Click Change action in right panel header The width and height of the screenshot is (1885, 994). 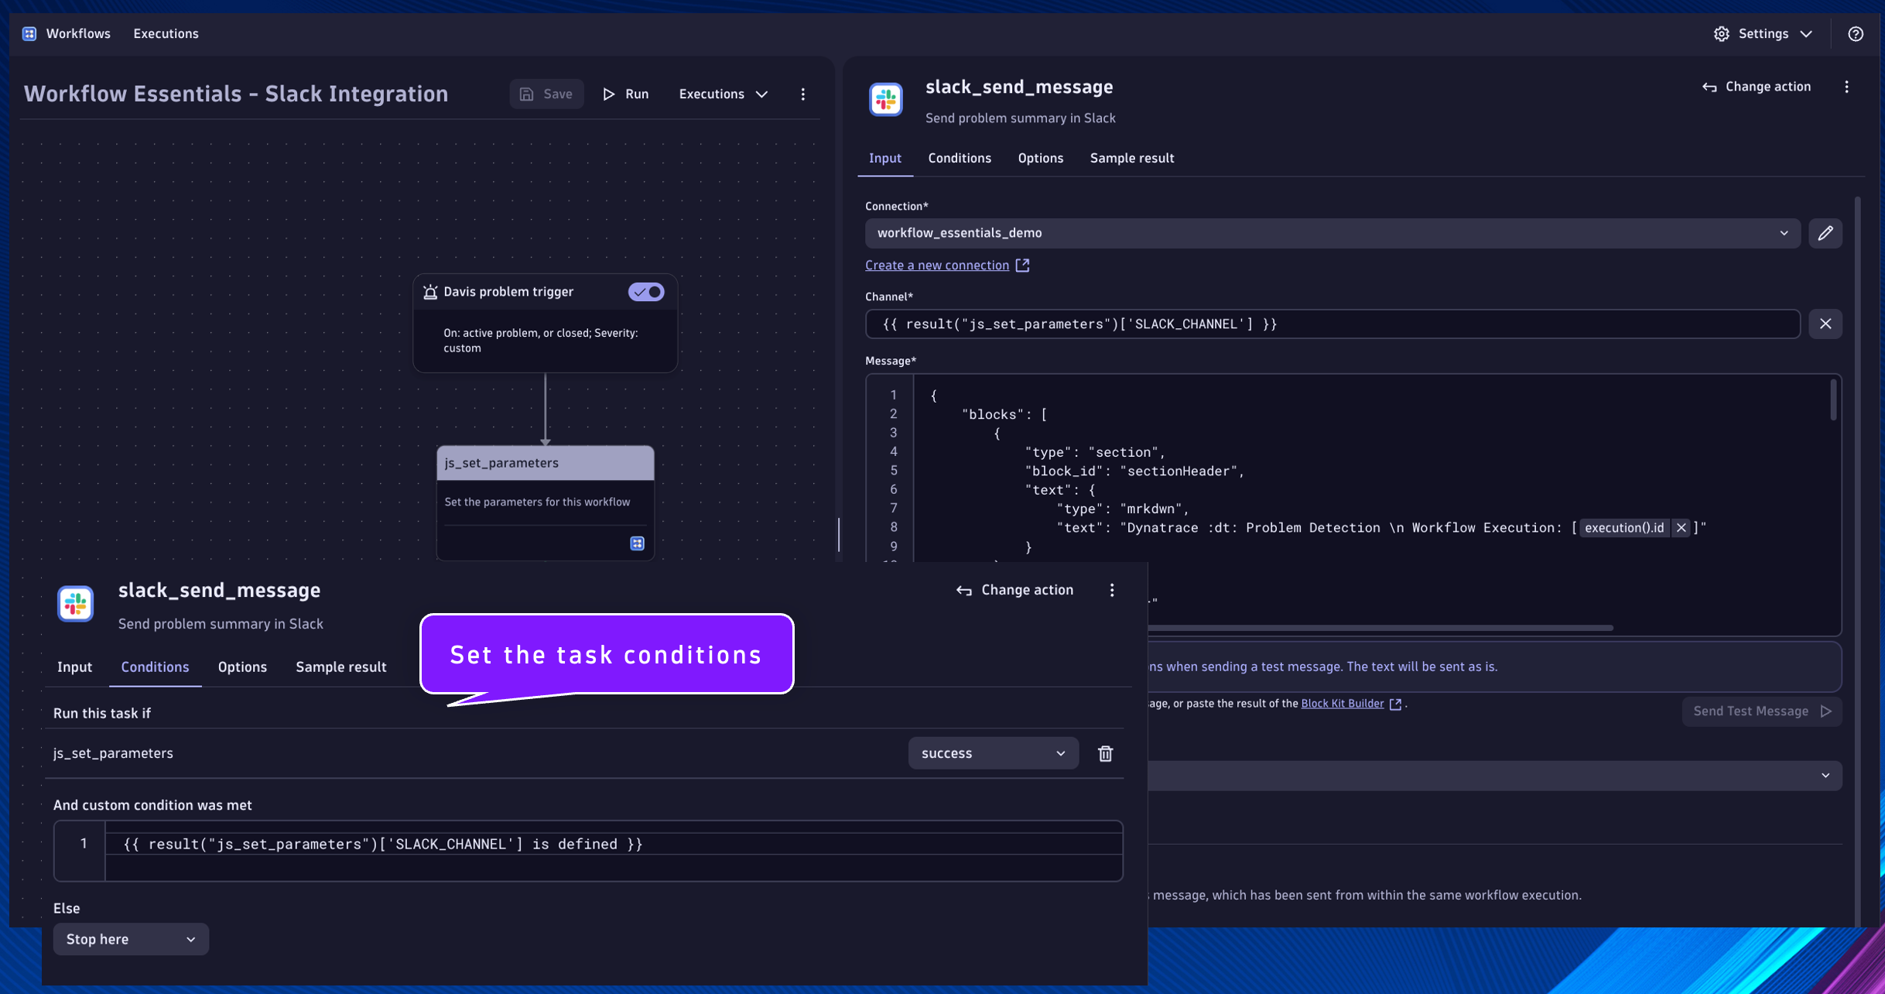tap(1757, 87)
